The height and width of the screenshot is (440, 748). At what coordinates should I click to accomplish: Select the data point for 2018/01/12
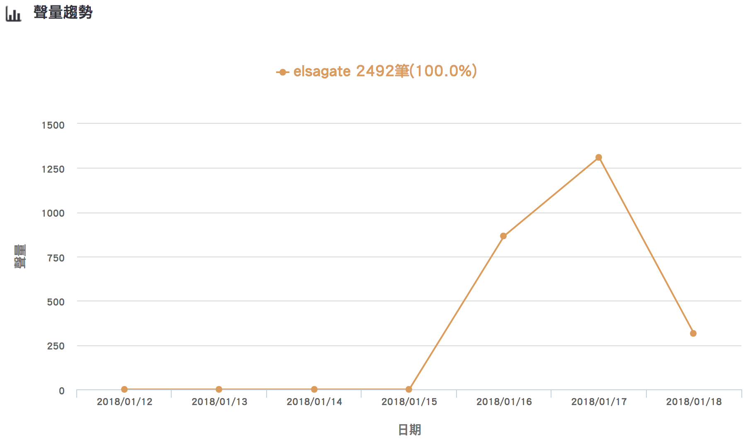tap(124, 389)
